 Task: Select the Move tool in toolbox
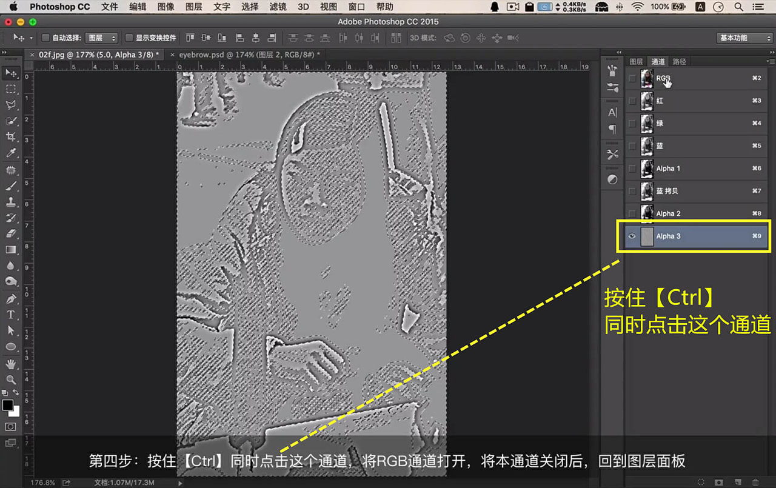10,73
